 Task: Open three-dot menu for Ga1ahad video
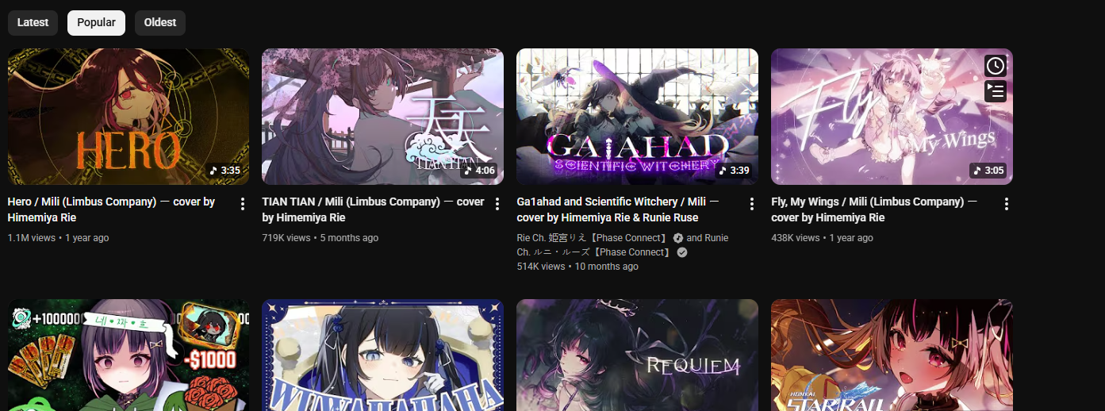(x=752, y=204)
